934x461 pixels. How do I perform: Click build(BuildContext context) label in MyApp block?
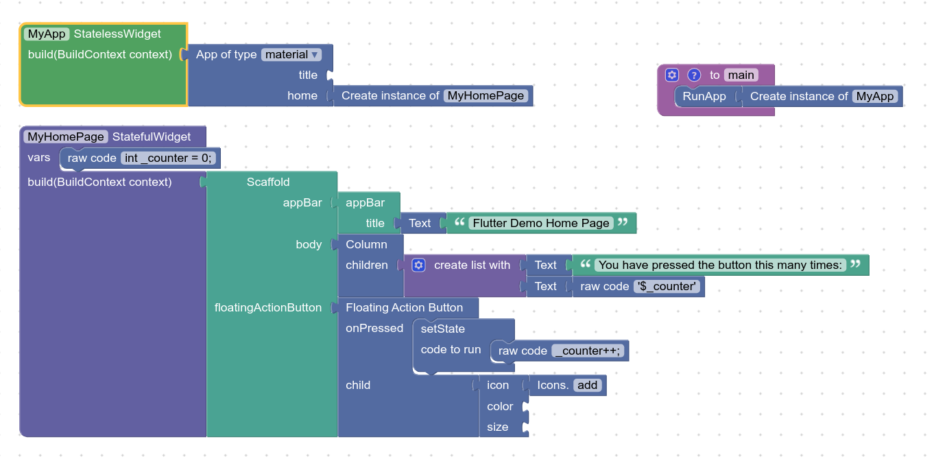click(100, 54)
